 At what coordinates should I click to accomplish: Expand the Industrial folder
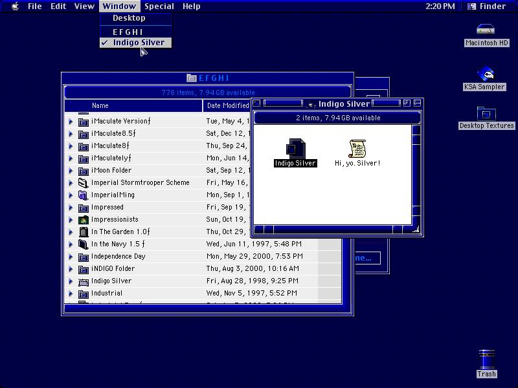coord(71,294)
